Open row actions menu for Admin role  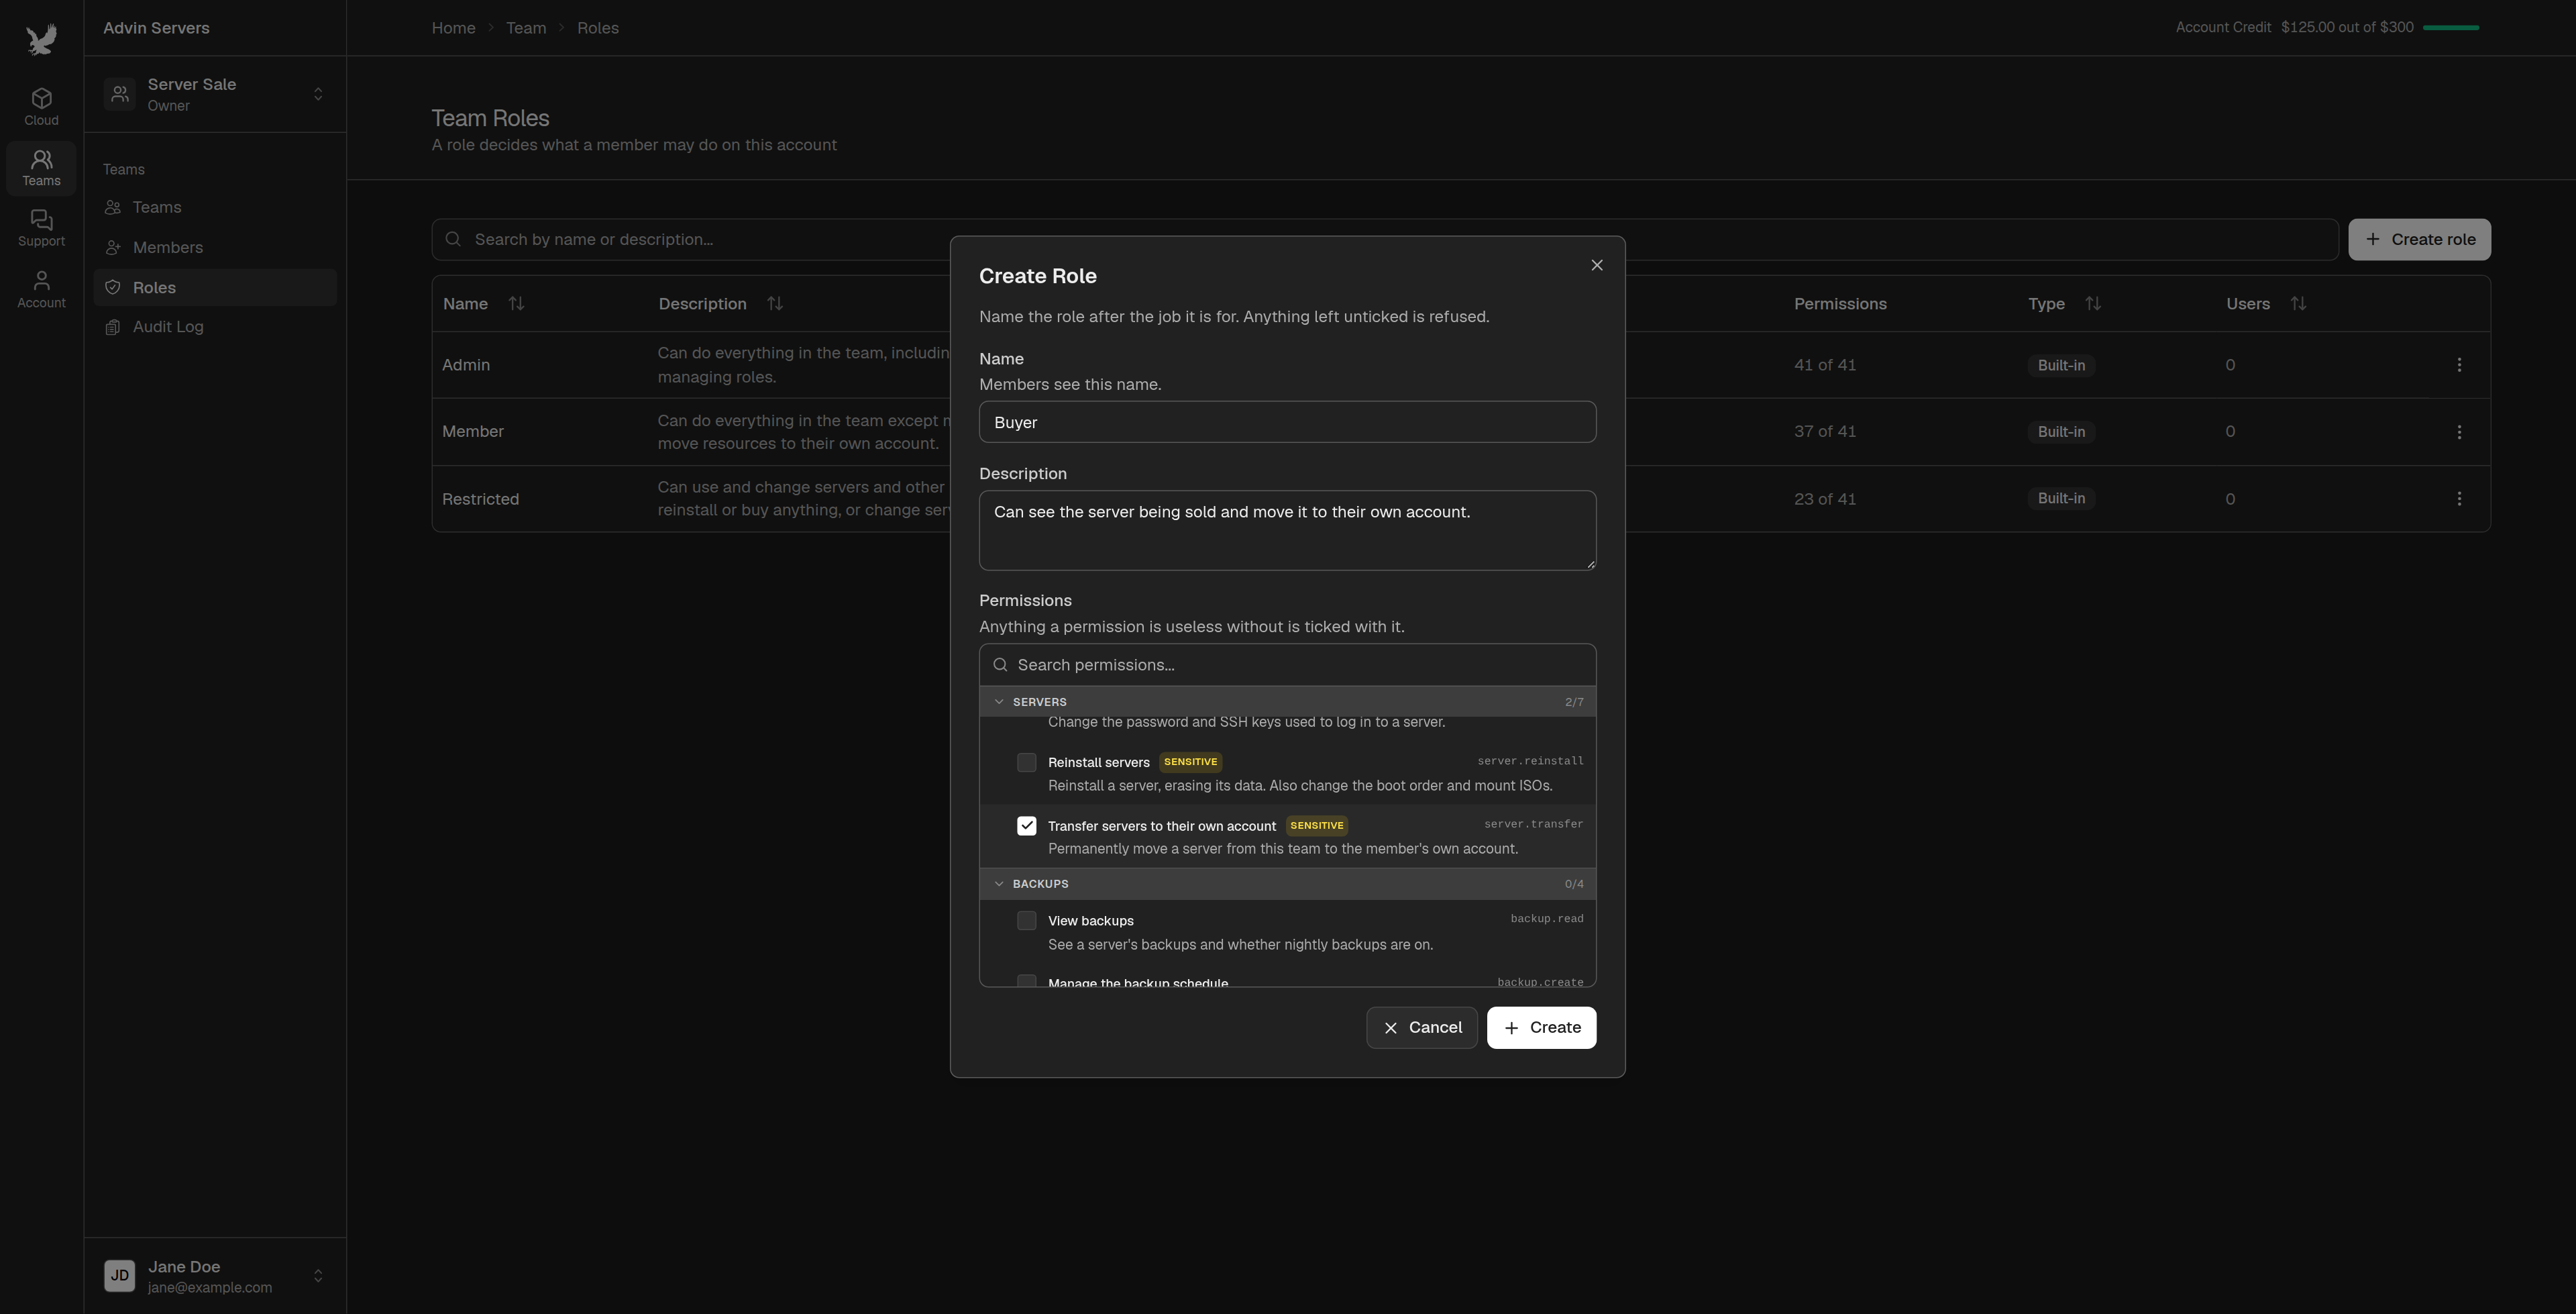pyautogui.click(x=2459, y=365)
